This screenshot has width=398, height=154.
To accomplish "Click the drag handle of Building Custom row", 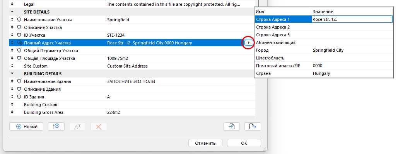I will (x=12, y=105).
